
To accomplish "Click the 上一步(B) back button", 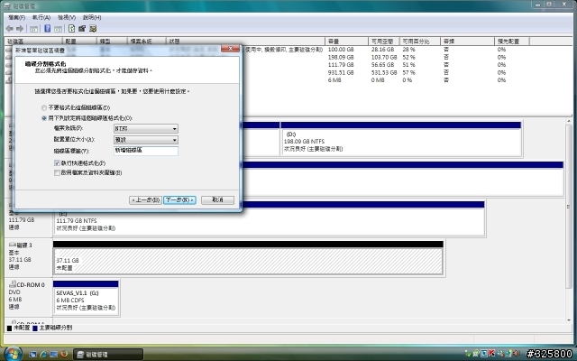I will (145, 199).
